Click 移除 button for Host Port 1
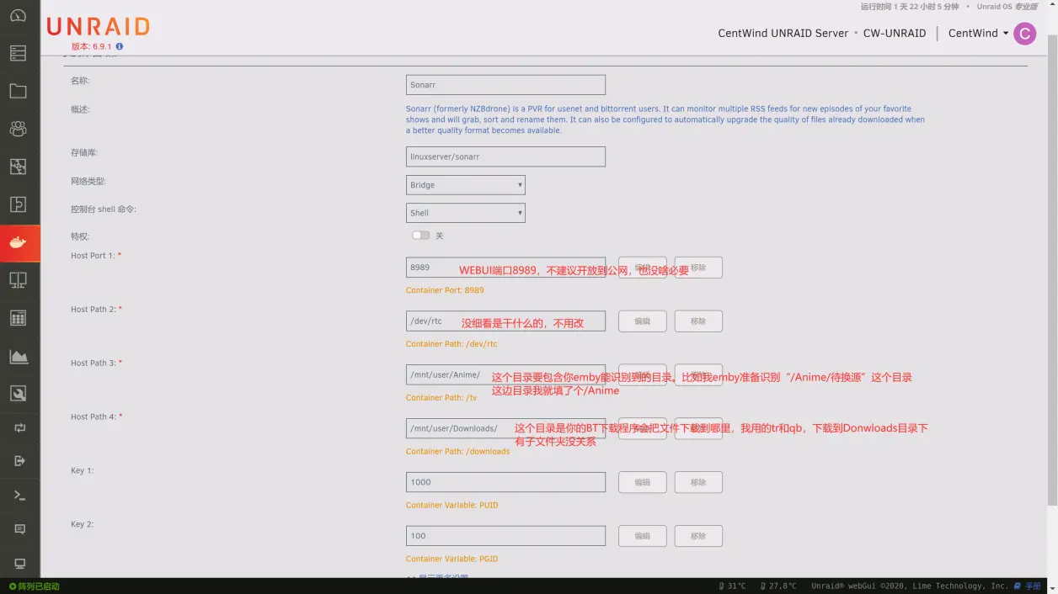Screen dimensions: 1058x594 pyautogui.click(x=698, y=268)
